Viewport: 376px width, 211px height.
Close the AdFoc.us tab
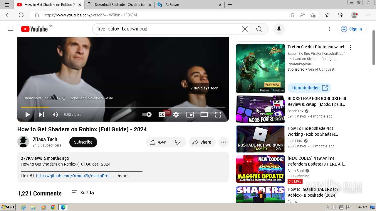click(220, 5)
